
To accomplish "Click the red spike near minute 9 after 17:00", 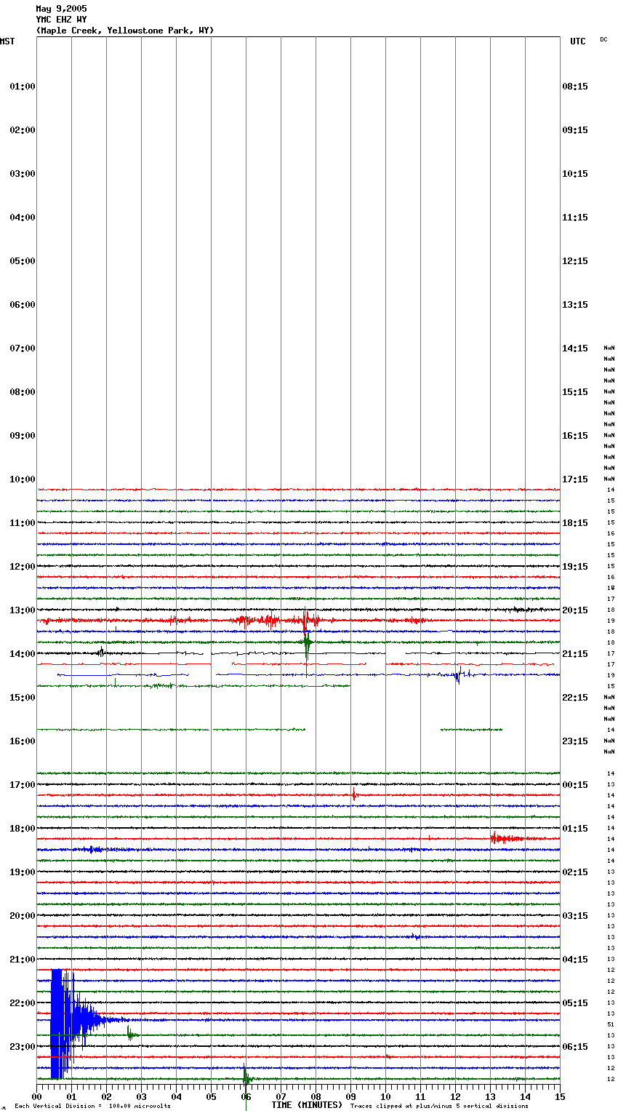I will point(353,794).
